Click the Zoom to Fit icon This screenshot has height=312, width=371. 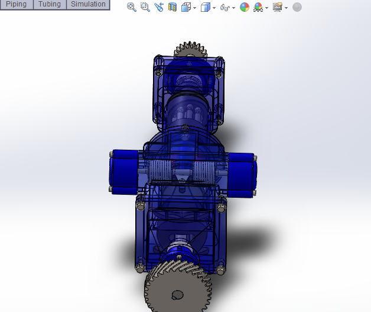click(132, 7)
